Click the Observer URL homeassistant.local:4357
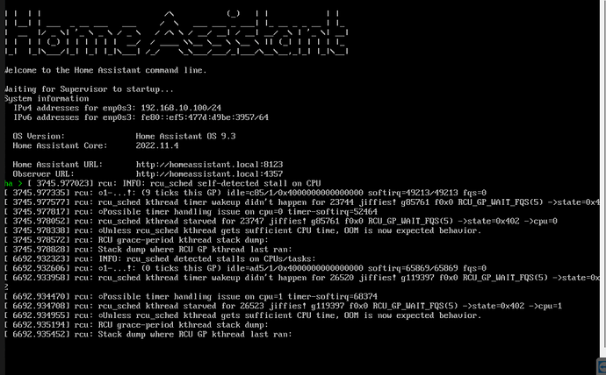The width and height of the screenshot is (606, 375). click(209, 174)
